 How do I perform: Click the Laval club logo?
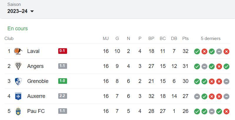pyautogui.click(x=18, y=51)
